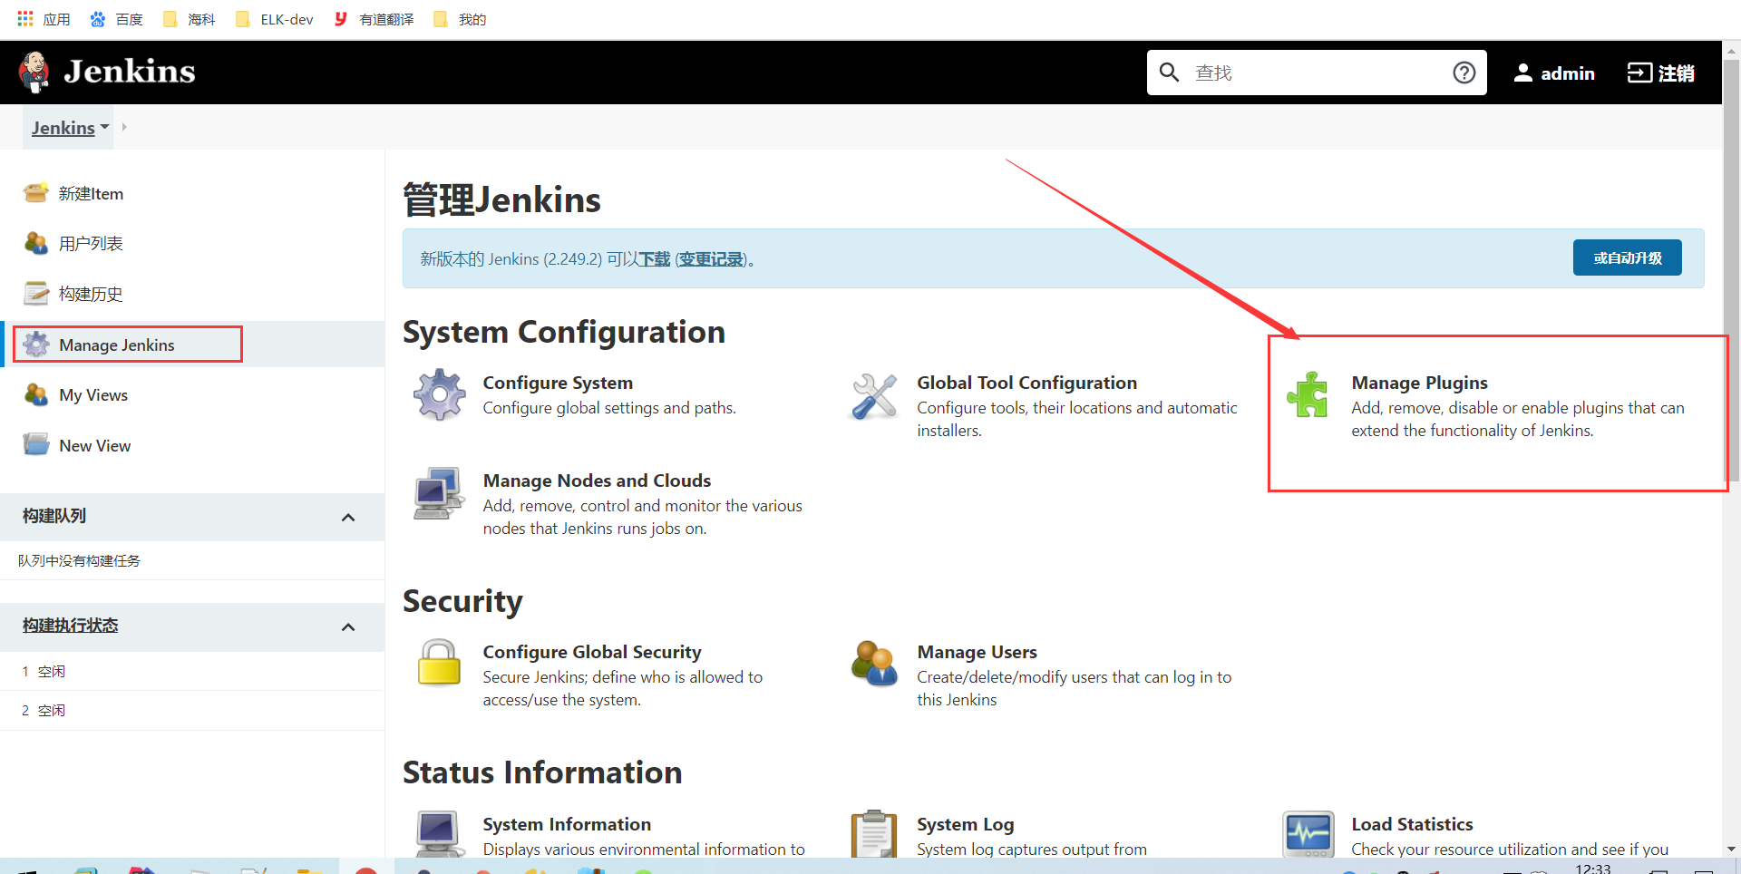The width and height of the screenshot is (1741, 874).
Task: Open the Manage Users link
Action: click(x=977, y=652)
